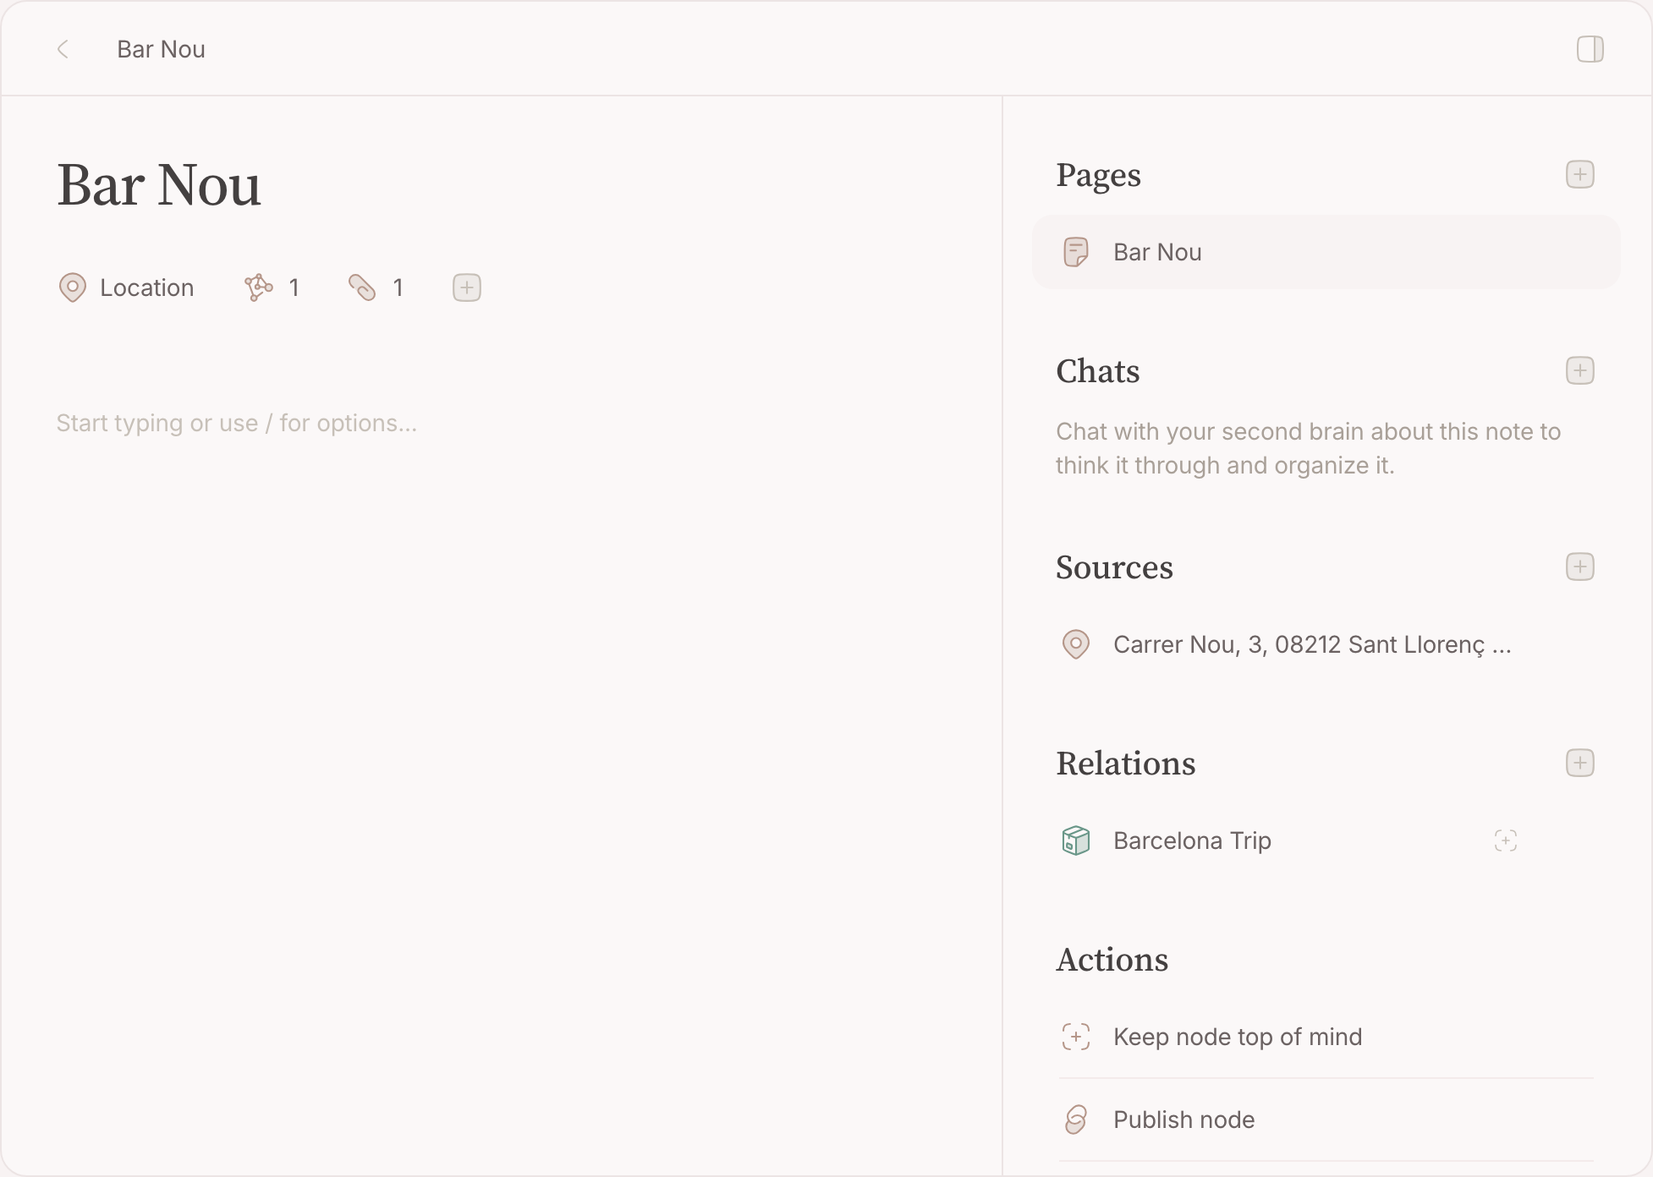Click the Location type label
The height and width of the screenshot is (1177, 1653).
click(147, 287)
